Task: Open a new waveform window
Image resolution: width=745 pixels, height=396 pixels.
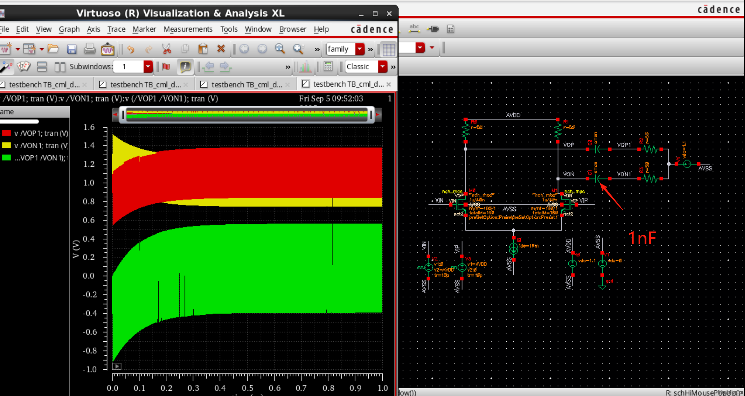Action: point(6,49)
